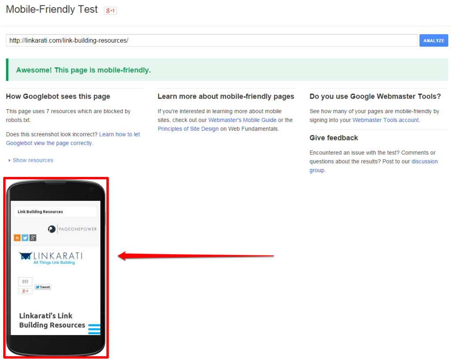Screen dimensions: 451x361
Task: Open the Principles of Site Design link
Action: [188, 129]
